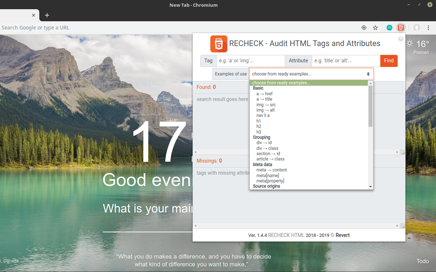This screenshot has height=272, width=436.
Task: Click the dropdown list scroll-down arrow
Action: click(371, 187)
